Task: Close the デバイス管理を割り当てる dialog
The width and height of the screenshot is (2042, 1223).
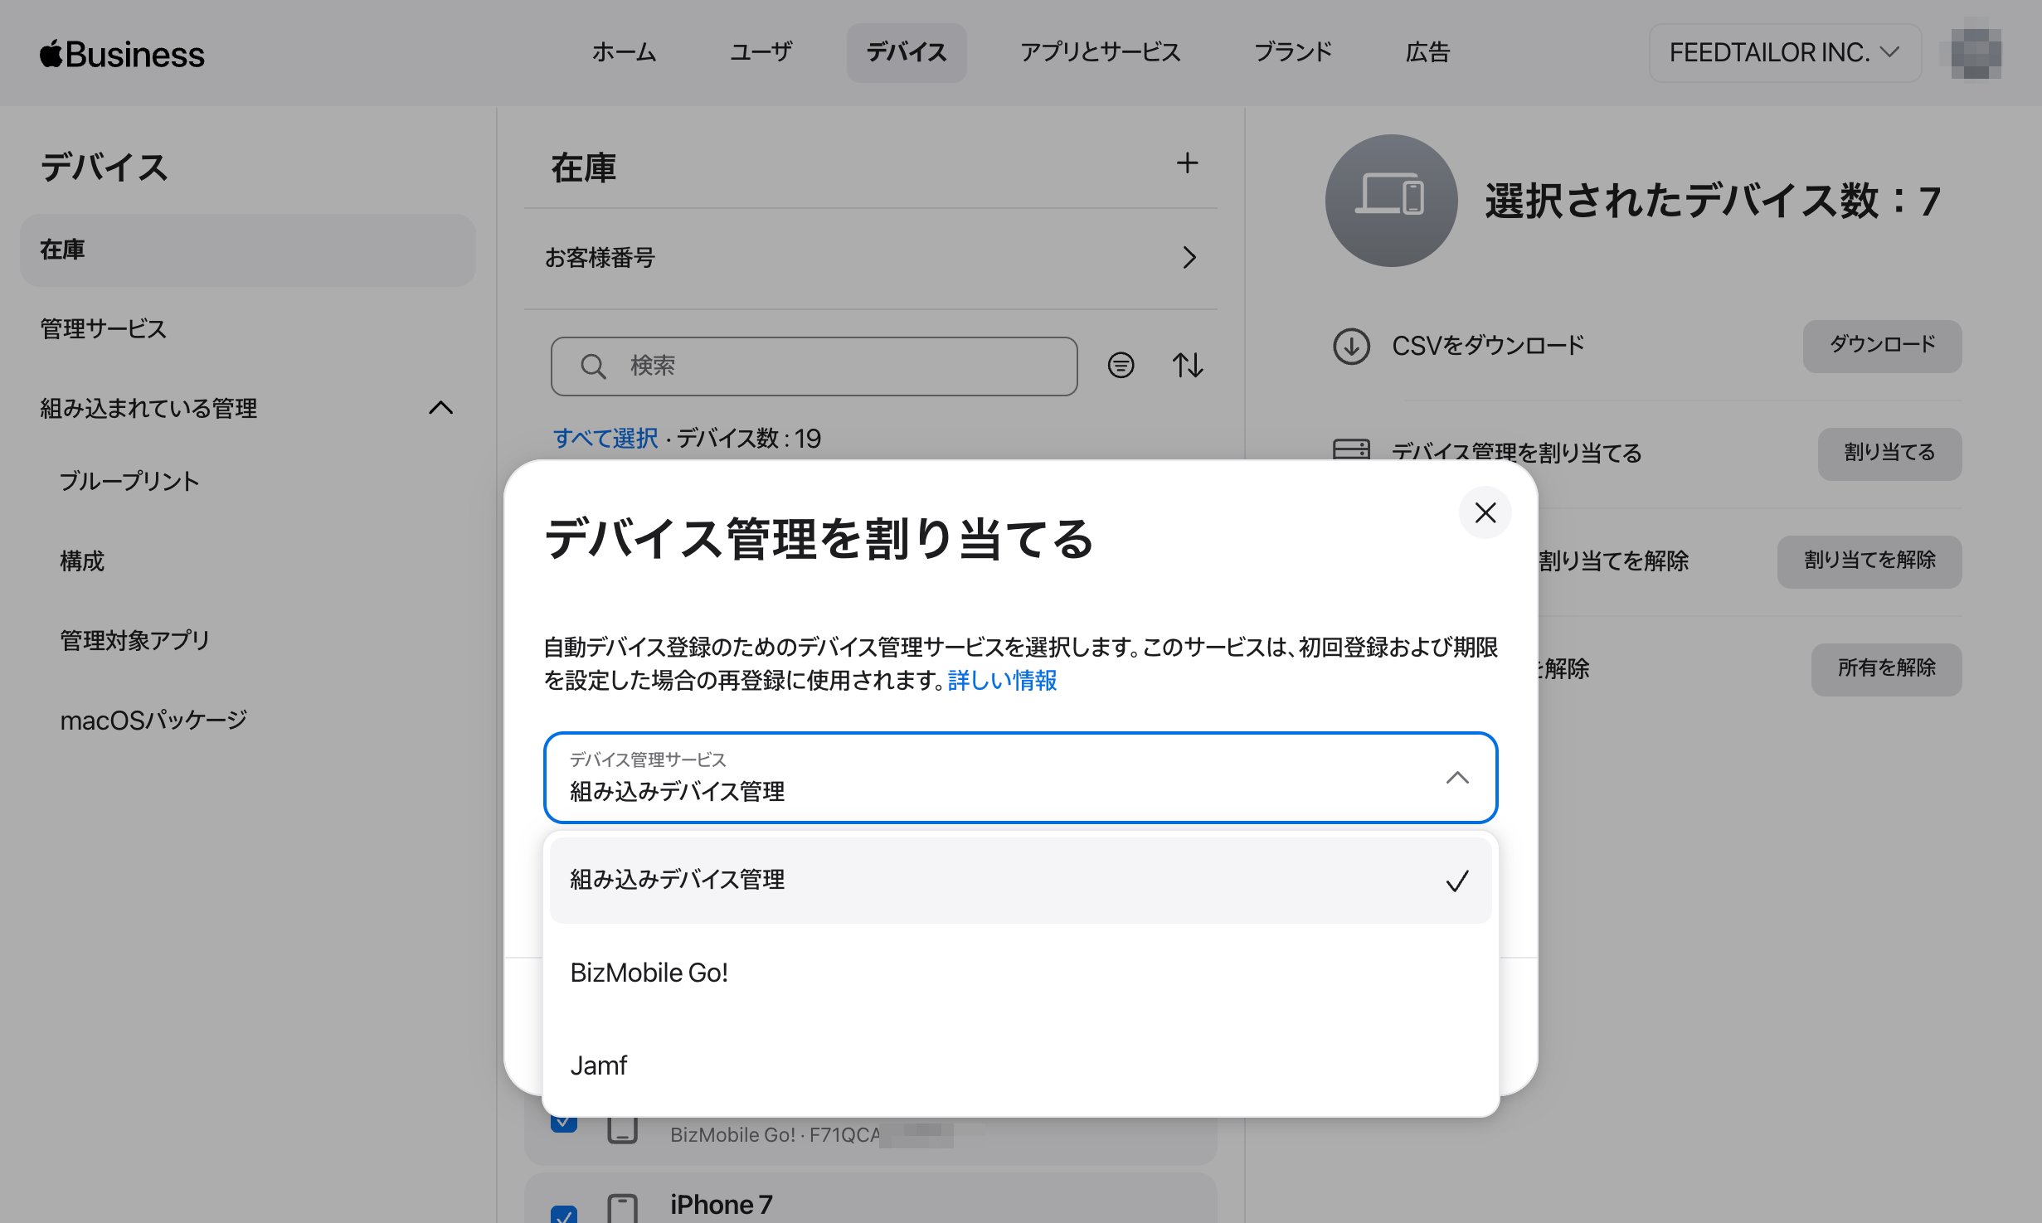Action: (x=1485, y=512)
